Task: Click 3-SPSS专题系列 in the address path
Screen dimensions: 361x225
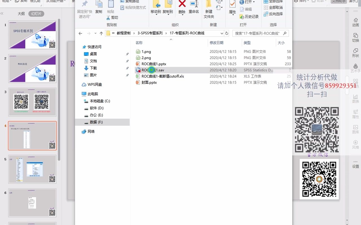Action: coord(150,33)
